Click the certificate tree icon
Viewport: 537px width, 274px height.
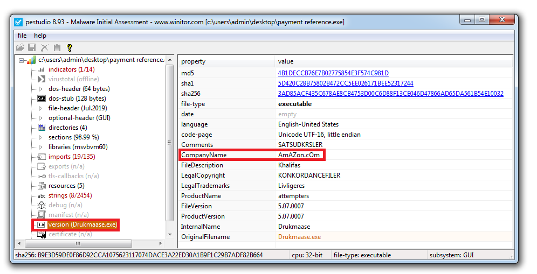(x=42, y=234)
